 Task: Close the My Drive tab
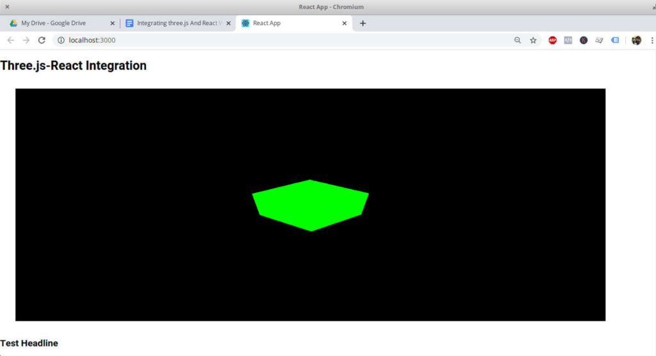[113, 23]
